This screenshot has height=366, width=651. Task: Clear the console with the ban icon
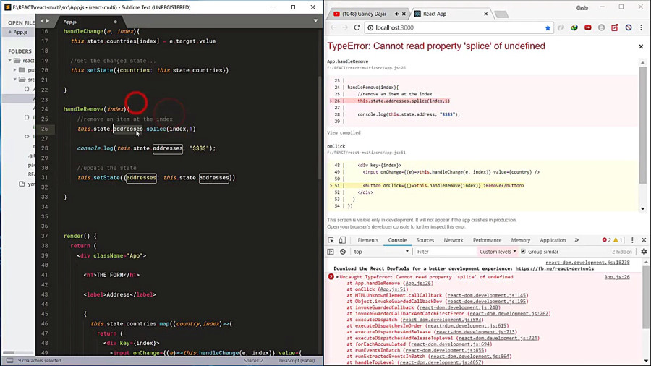[343, 252]
